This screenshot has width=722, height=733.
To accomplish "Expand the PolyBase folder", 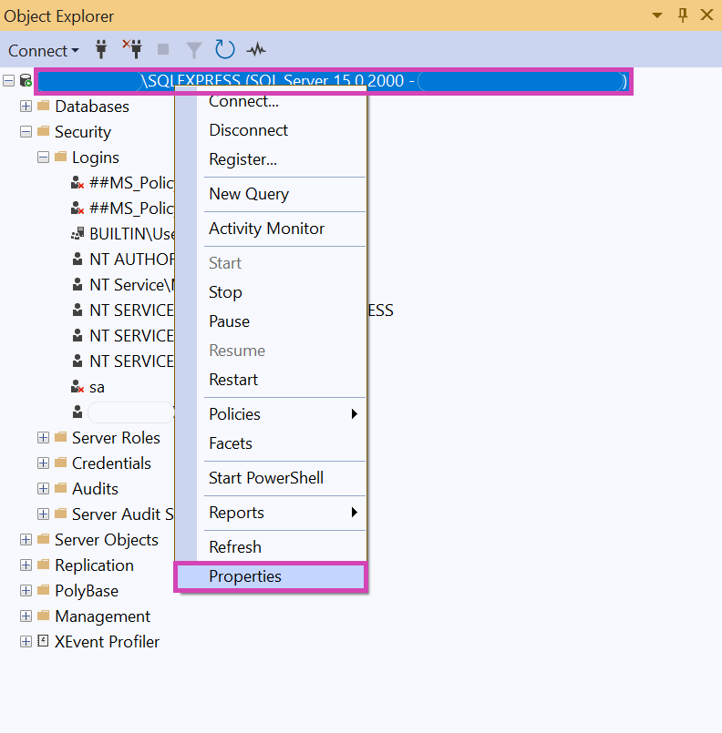I will (x=26, y=590).
